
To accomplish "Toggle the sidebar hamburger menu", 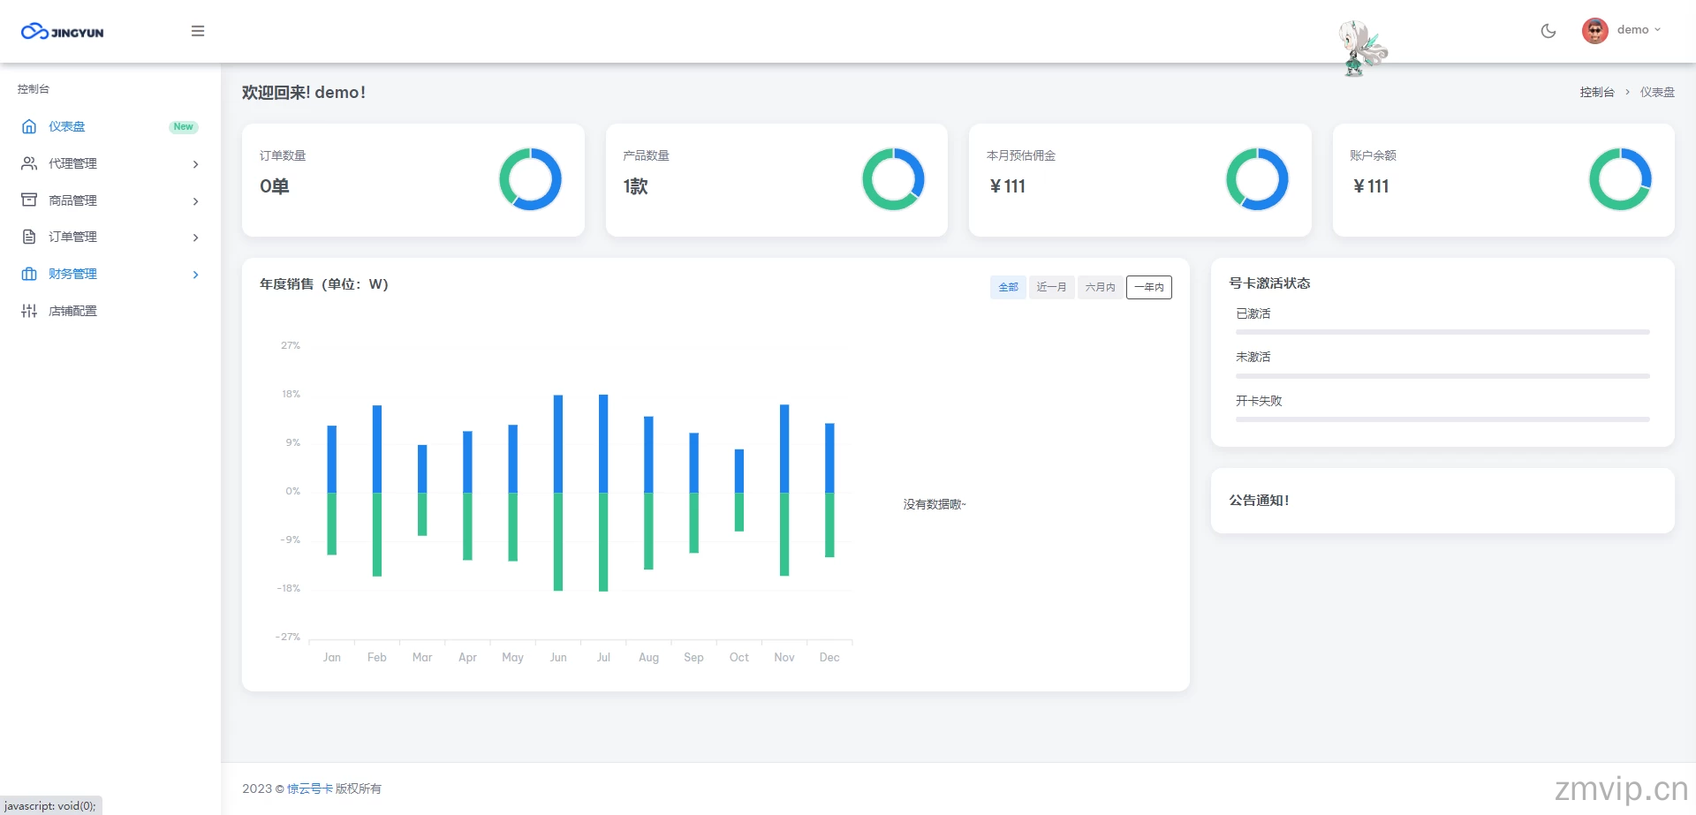I will click(198, 31).
